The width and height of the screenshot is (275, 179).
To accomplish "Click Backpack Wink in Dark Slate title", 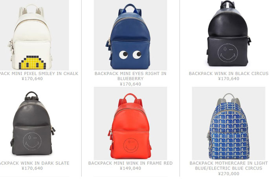I will click(35, 163).
